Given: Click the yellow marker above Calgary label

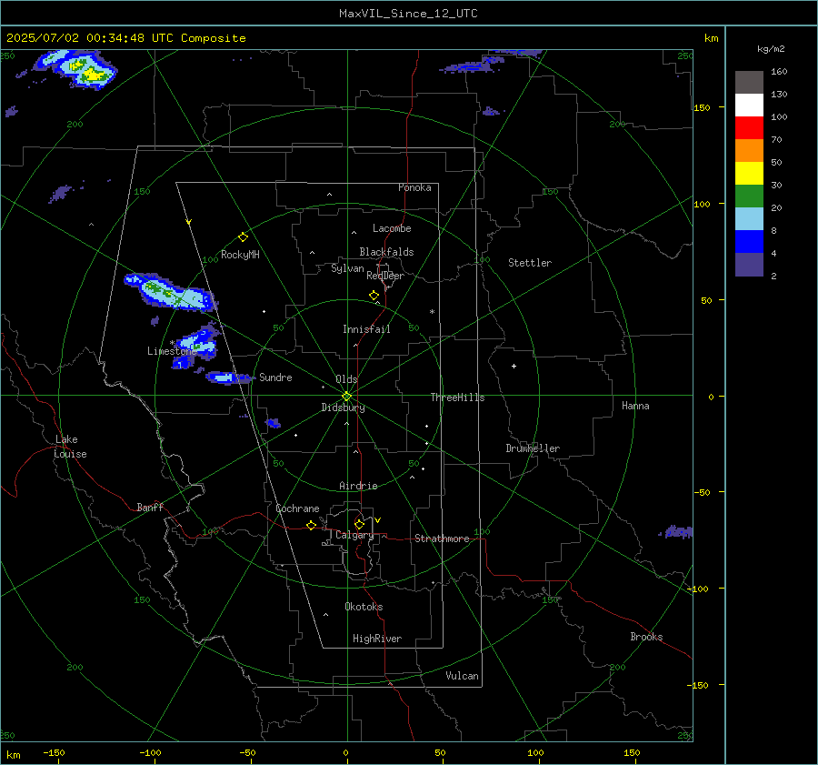Looking at the screenshot, I should coord(359,524).
